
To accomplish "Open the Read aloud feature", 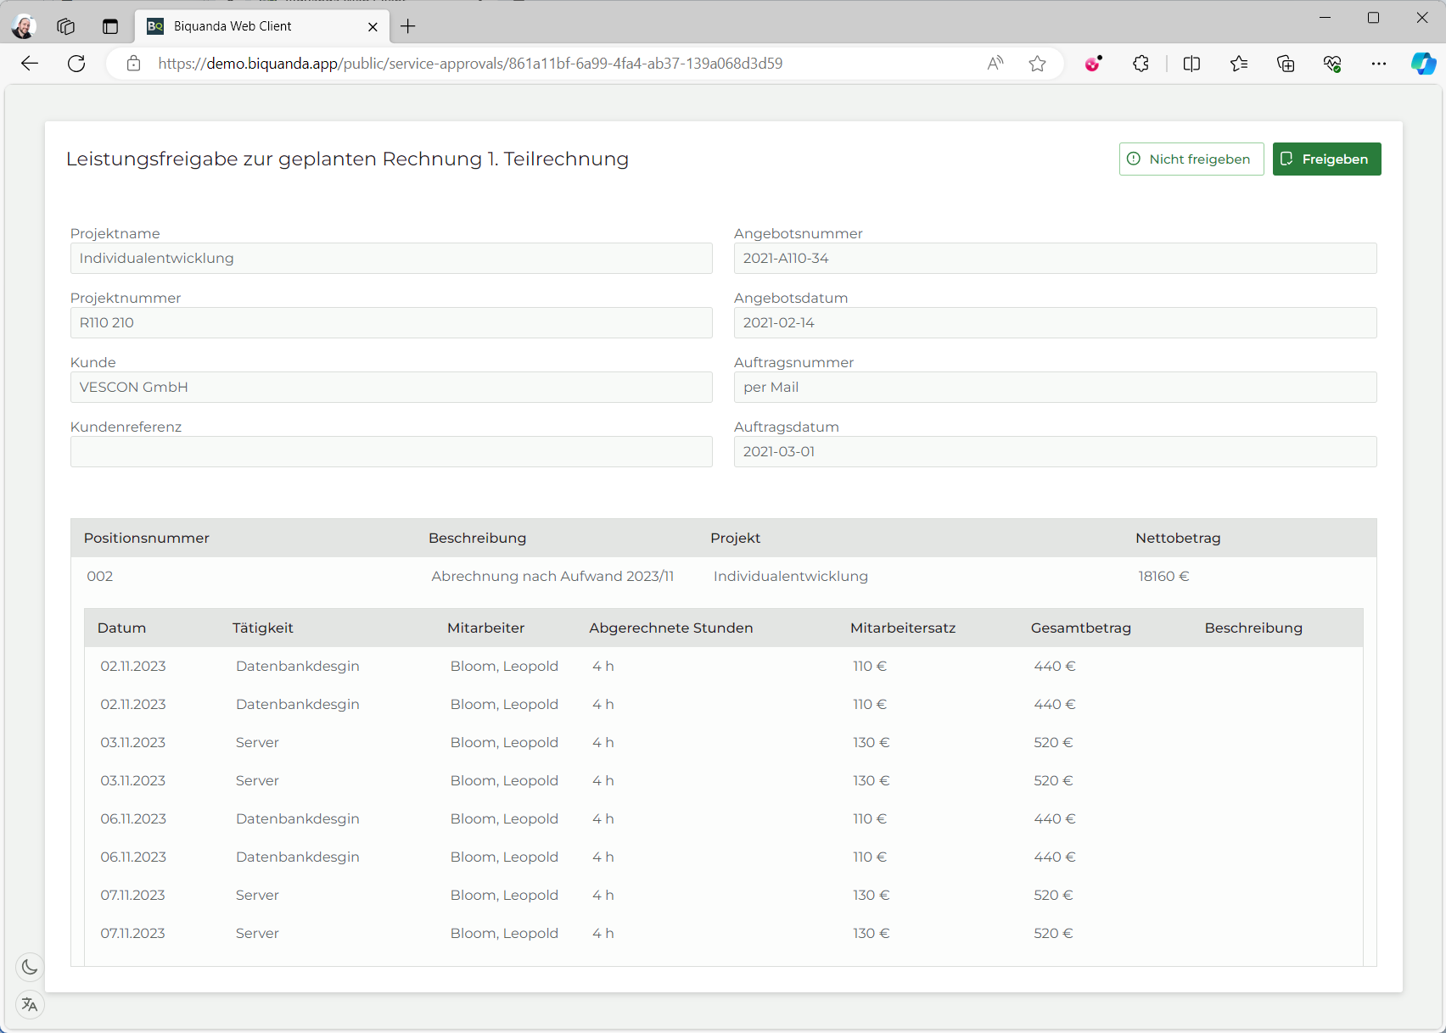I will click(995, 64).
